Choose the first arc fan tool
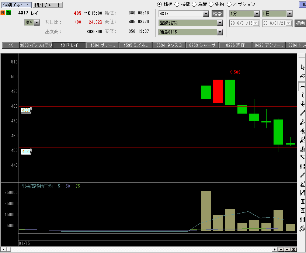The width and height of the screenshot is (306, 253). 302,131
